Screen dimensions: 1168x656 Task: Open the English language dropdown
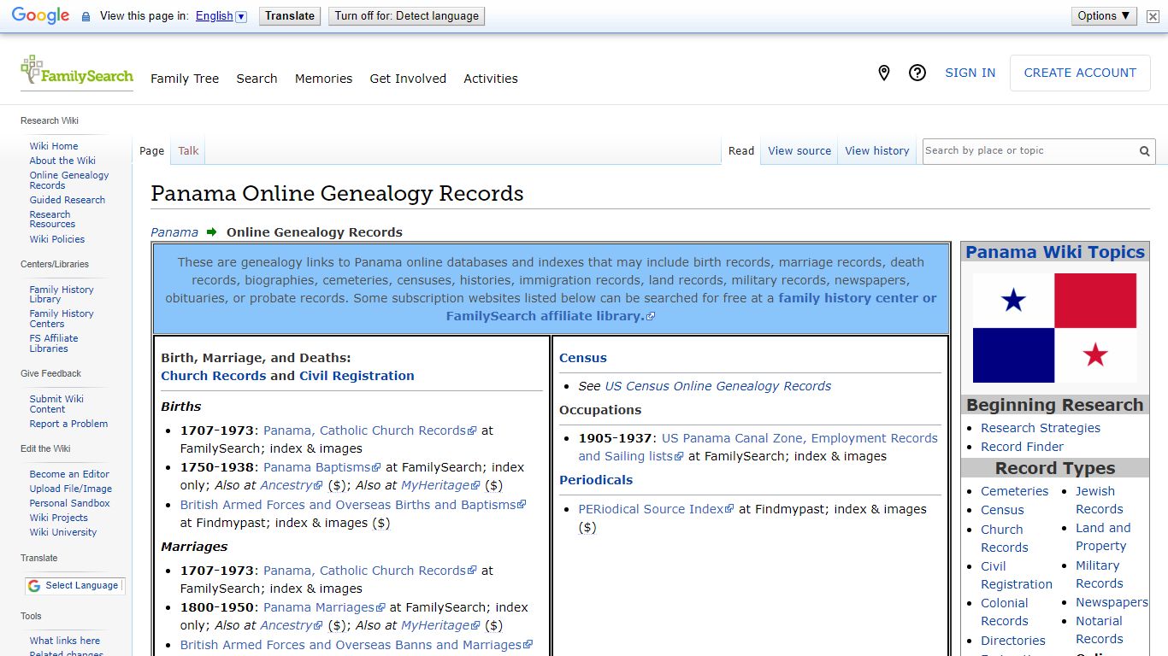pyautogui.click(x=221, y=16)
